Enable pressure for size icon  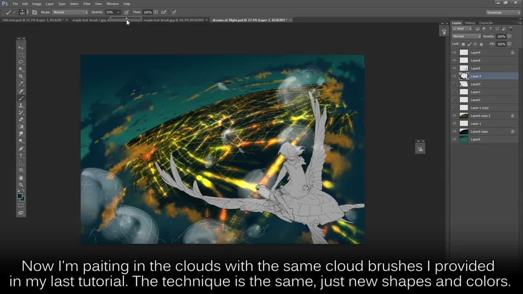click(x=174, y=12)
